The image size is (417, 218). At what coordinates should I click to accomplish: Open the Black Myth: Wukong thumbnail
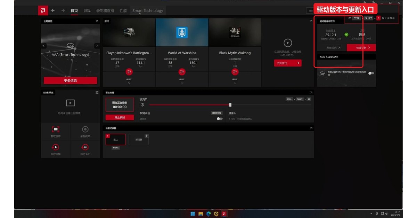tap(235, 33)
